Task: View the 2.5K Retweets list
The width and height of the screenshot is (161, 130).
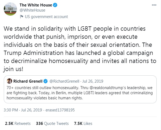Action: pos(18,124)
